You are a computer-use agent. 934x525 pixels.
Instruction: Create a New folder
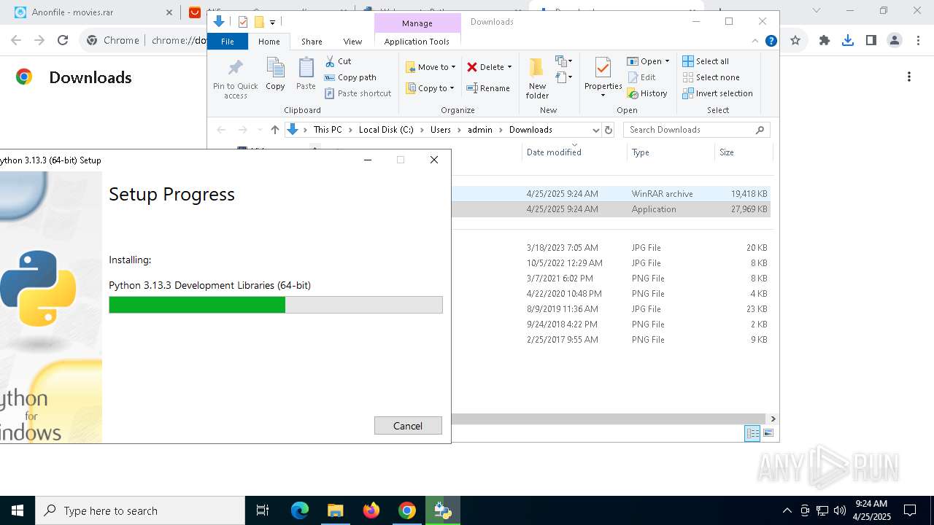point(537,79)
